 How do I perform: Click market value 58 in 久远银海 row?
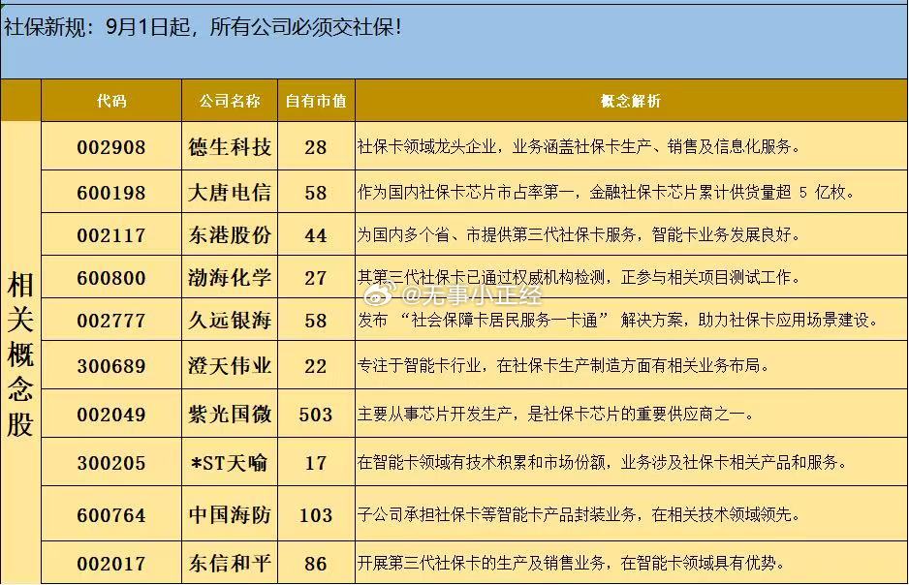click(x=316, y=321)
